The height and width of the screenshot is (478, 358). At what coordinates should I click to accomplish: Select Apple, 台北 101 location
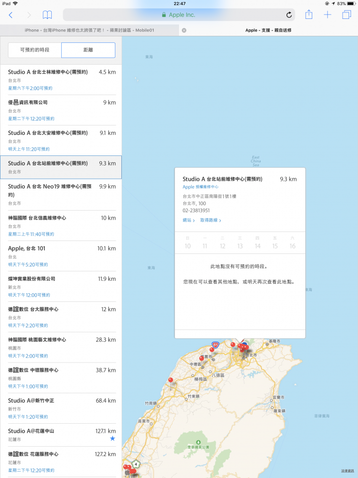(61, 256)
